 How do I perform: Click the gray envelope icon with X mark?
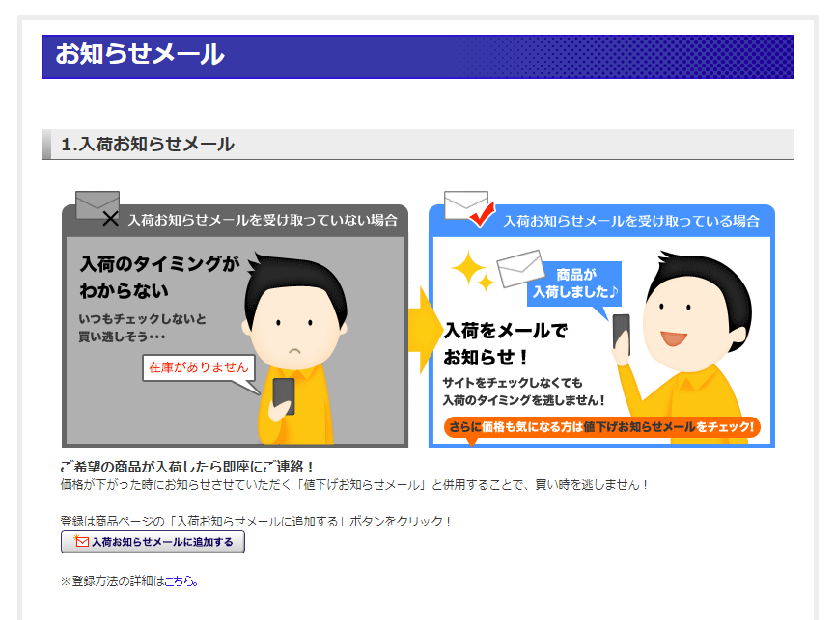(97, 207)
